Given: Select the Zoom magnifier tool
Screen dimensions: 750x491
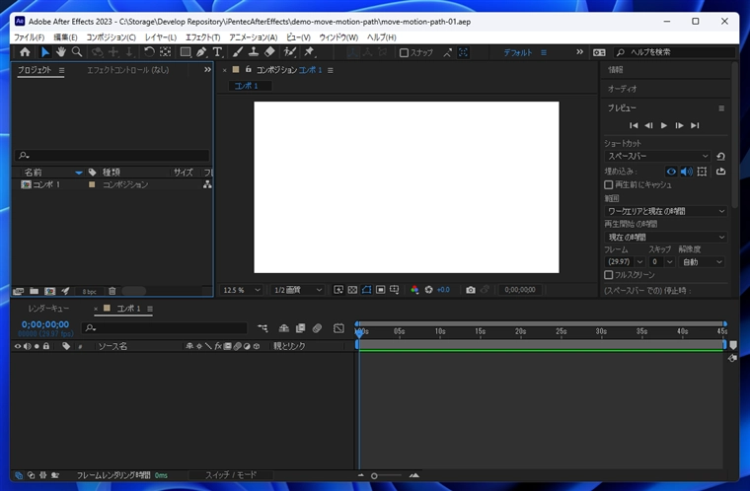Looking at the screenshot, I should coord(77,52).
